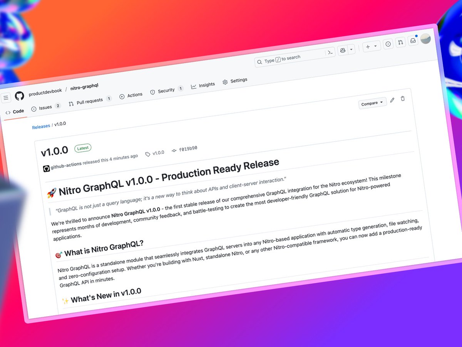
Task: Open your issues from the header
Action: click(x=388, y=44)
